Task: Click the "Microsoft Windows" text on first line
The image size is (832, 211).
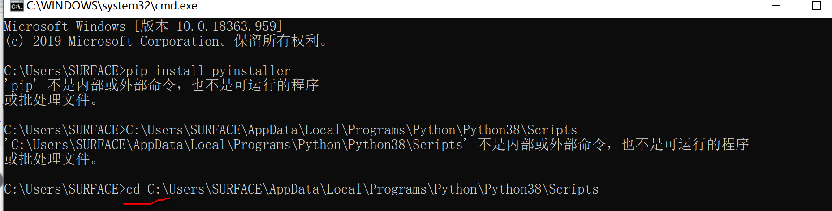Action: 65,26
